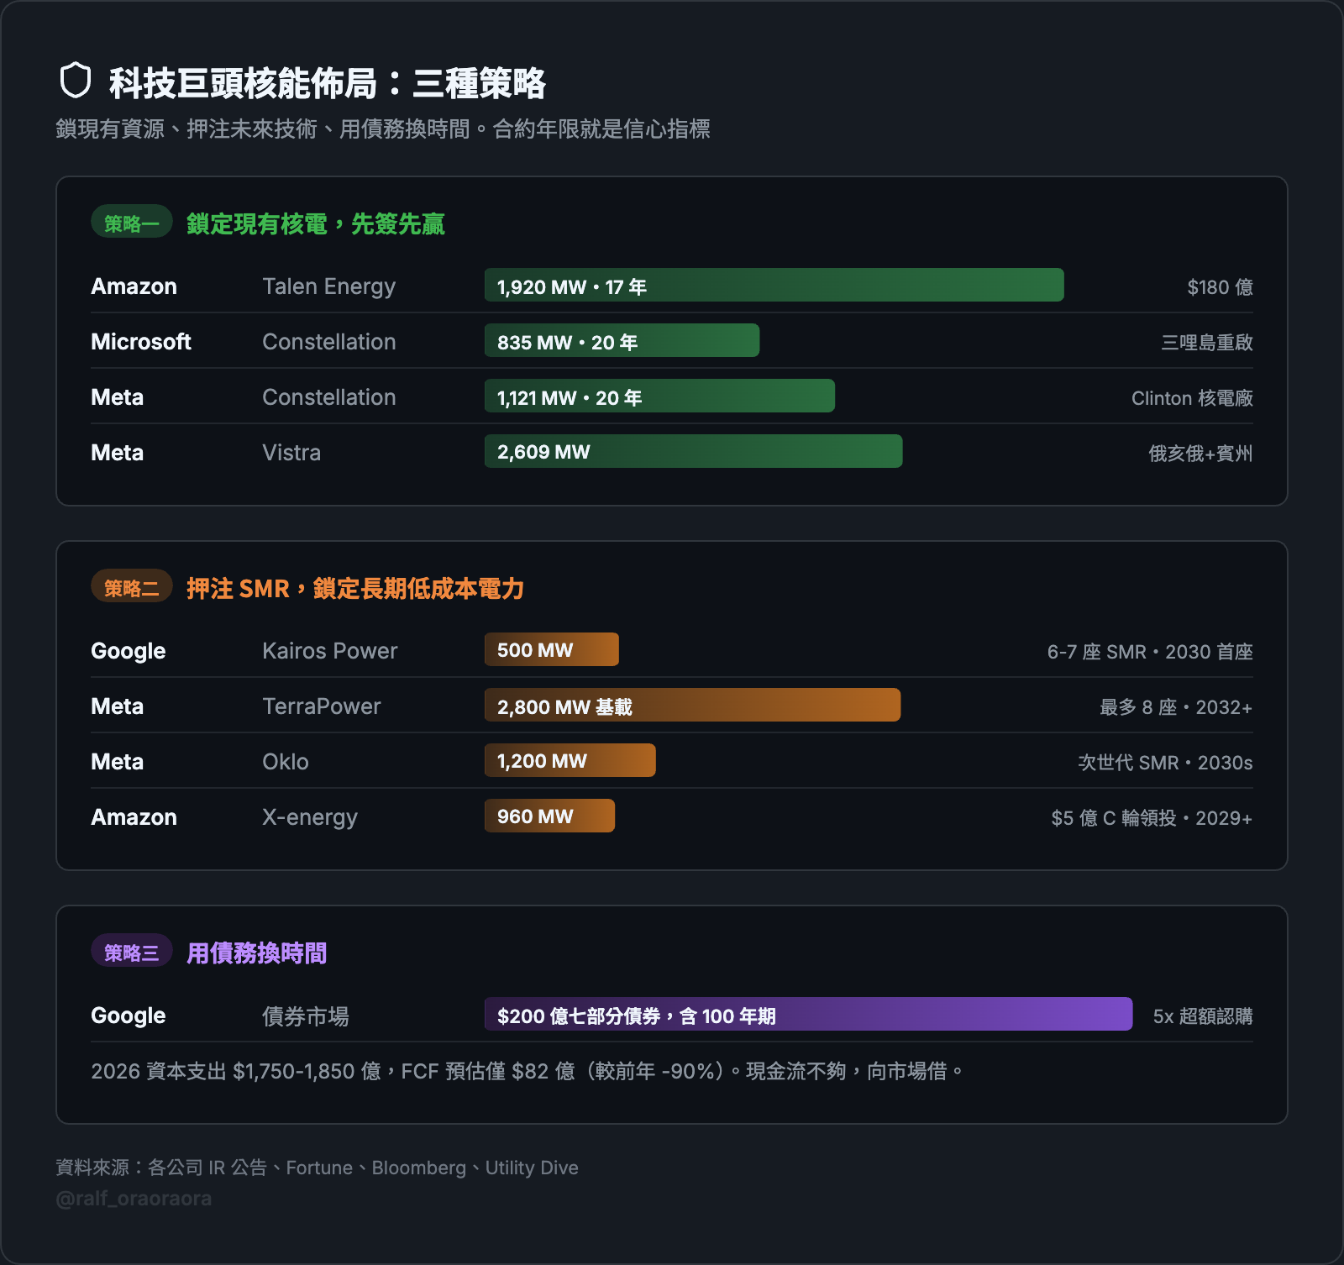
Task: Click the Amazon 1,920 MW · 17 年 bar
Action: 774,286
